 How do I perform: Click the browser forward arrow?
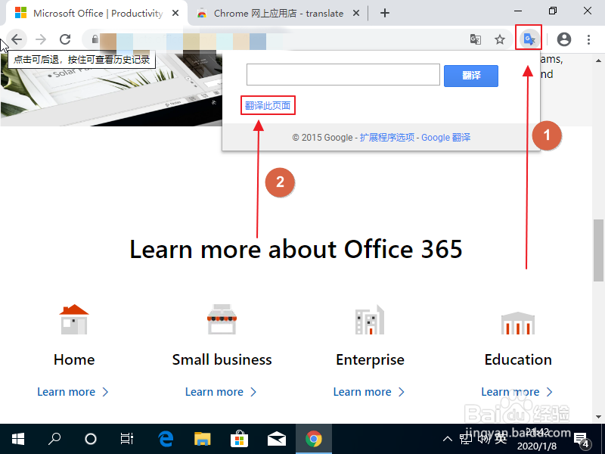(41, 39)
